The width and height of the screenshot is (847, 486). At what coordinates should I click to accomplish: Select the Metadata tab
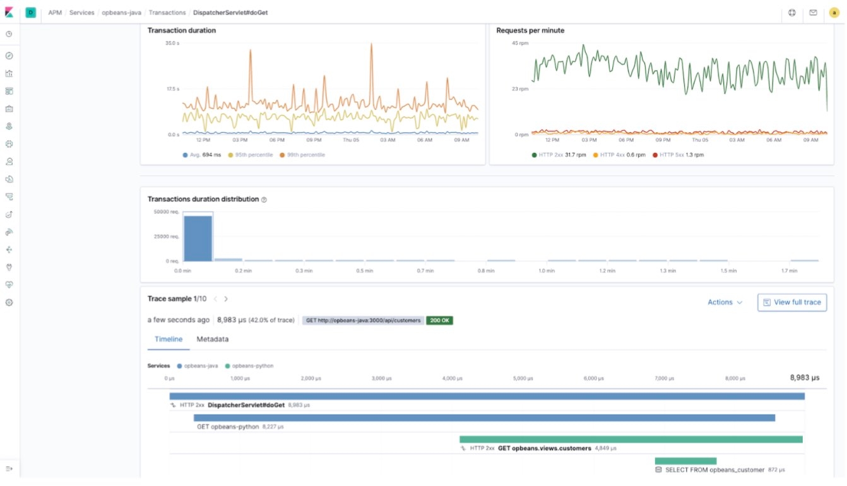tap(213, 340)
